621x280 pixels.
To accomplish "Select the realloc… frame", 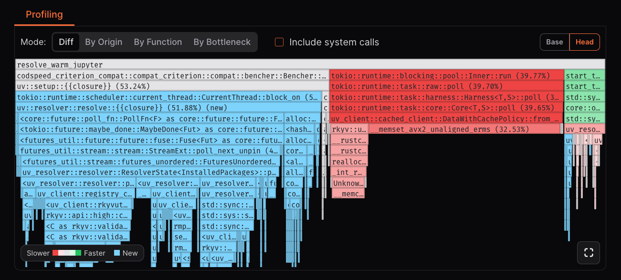I will coord(349,162).
